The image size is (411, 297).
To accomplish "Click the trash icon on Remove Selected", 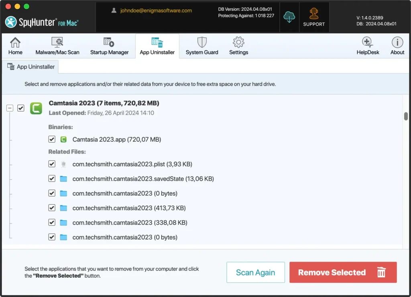I will 381,272.
